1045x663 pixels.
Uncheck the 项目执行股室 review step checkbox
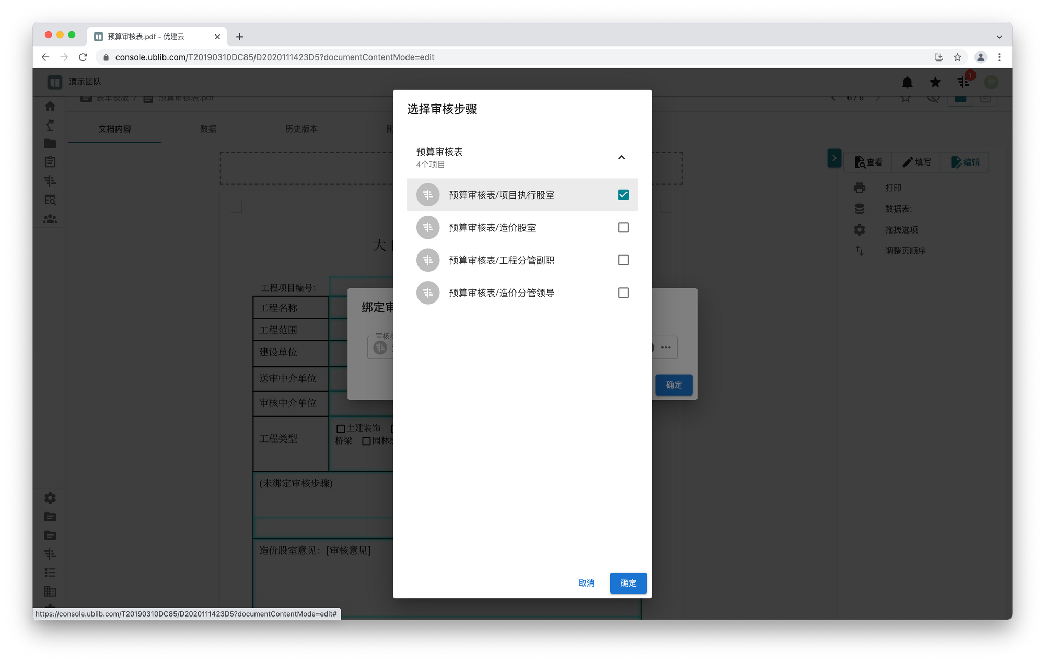[x=623, y=195]
